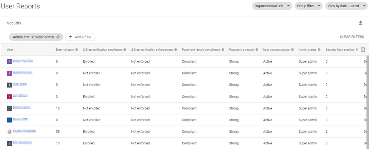The image size is (370, 149).
Task: Sort by the User column header
Action: tap(10, 50)
